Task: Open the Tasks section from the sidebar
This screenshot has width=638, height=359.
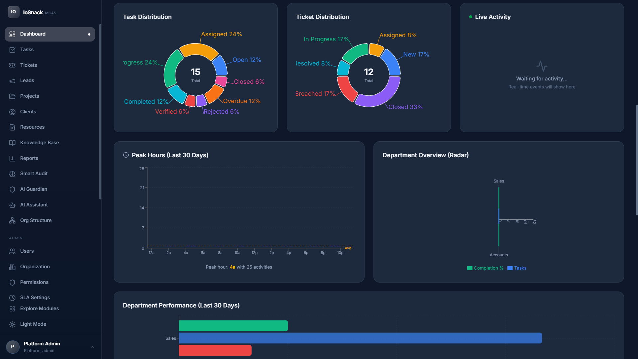Action: pos(27,50)
